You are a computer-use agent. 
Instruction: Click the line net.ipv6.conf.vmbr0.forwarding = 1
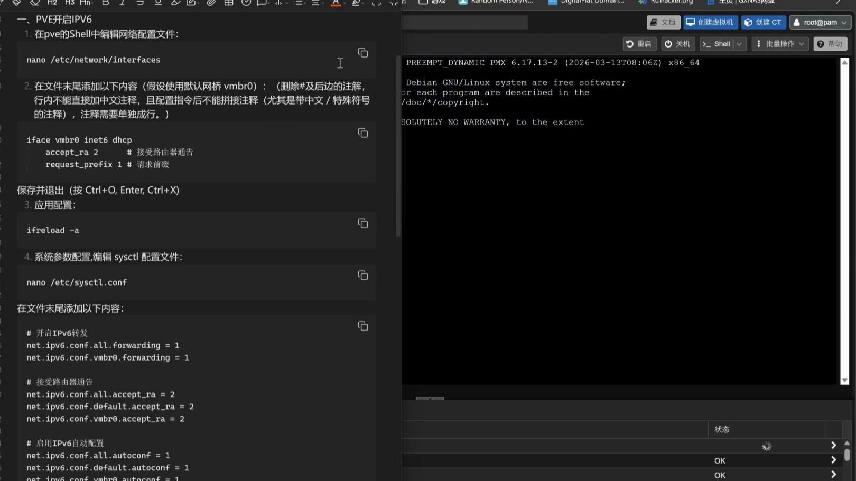tap(108, 357)
